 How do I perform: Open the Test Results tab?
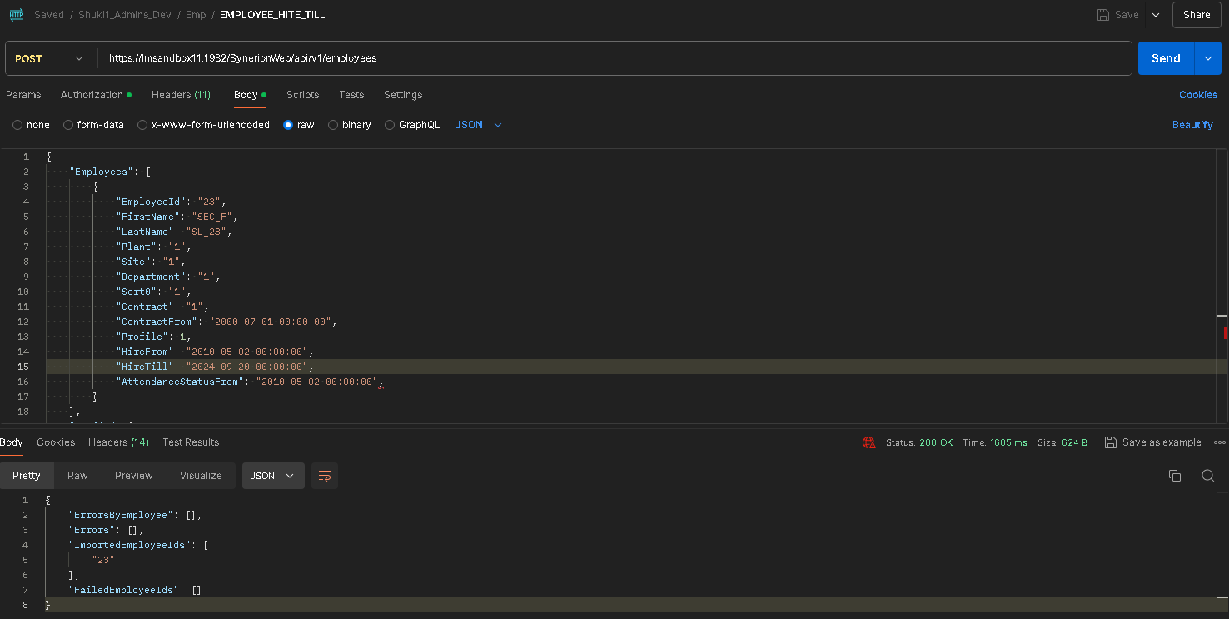coord(191,442)
